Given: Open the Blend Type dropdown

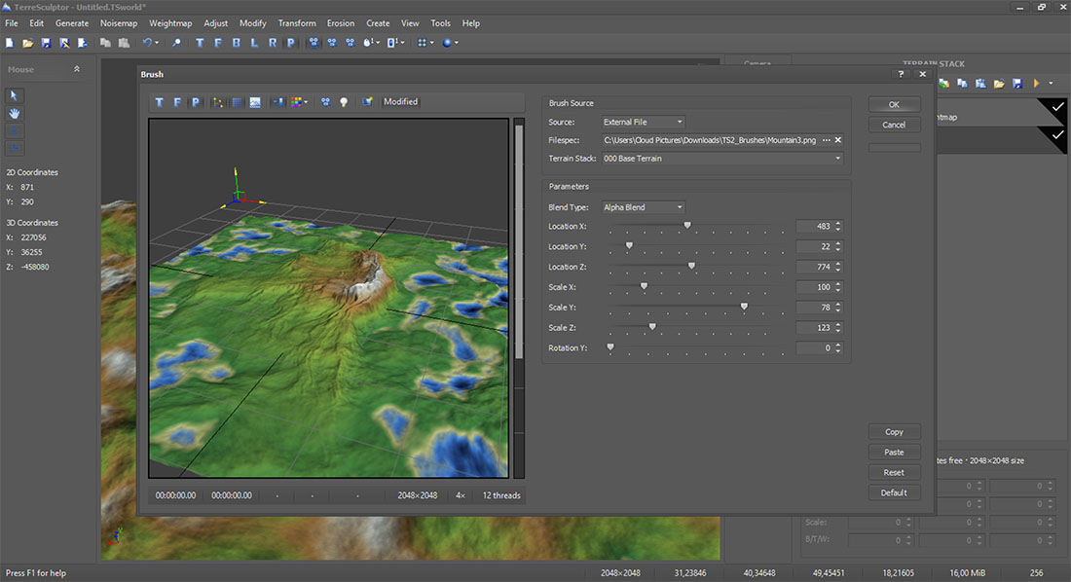Looking at the screenshot, I should 643,207.
